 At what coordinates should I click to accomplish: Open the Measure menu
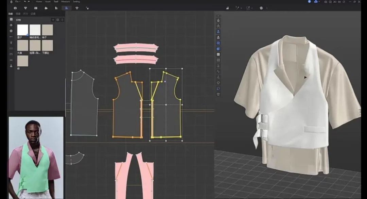point(66,2)
